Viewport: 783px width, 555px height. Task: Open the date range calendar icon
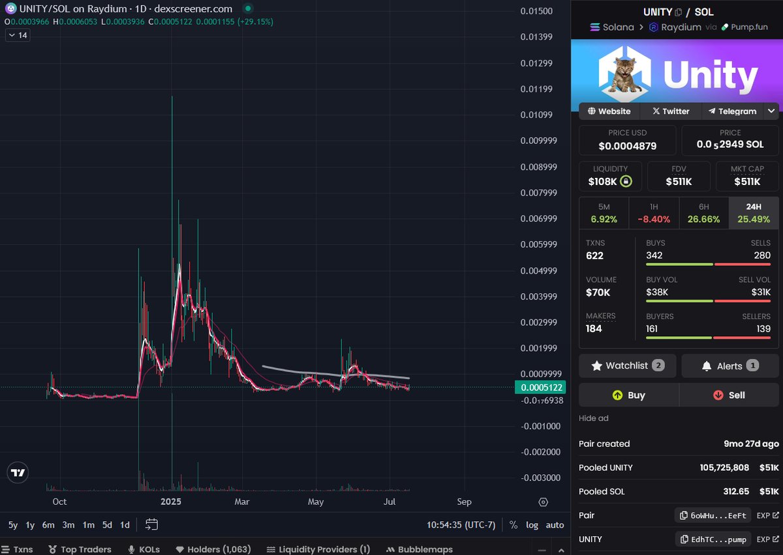151,524
